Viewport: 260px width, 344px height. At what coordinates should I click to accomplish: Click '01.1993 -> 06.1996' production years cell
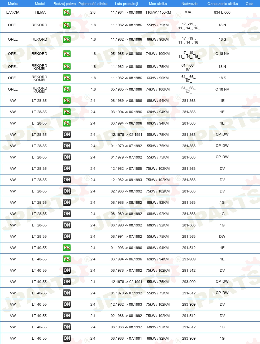(x=126, y=248)
